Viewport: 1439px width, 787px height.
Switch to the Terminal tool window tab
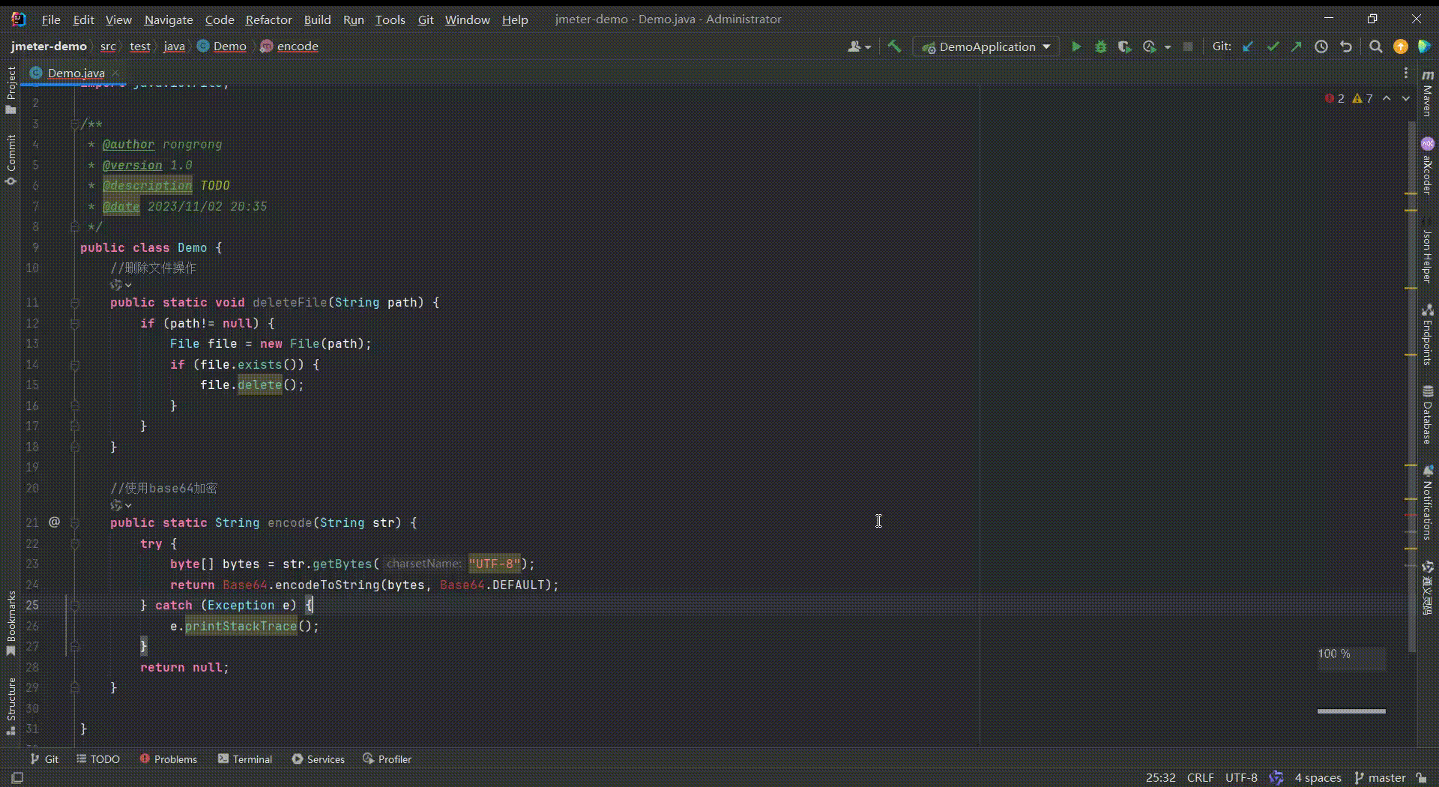[245, 759]
